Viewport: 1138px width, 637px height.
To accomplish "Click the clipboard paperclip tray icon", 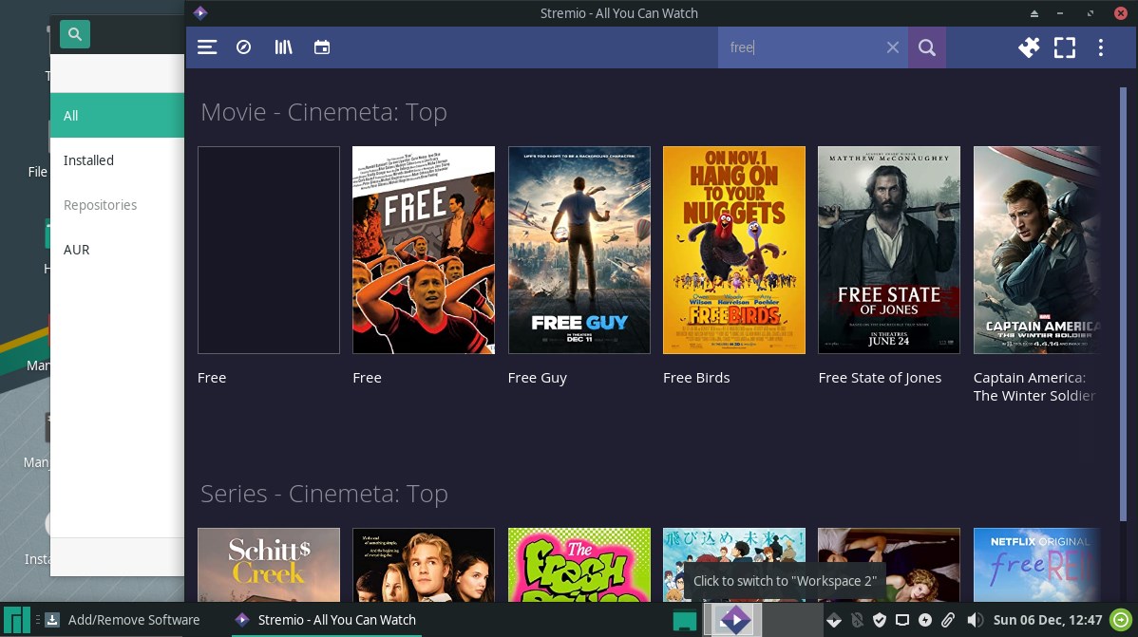I will pos(948,620).
